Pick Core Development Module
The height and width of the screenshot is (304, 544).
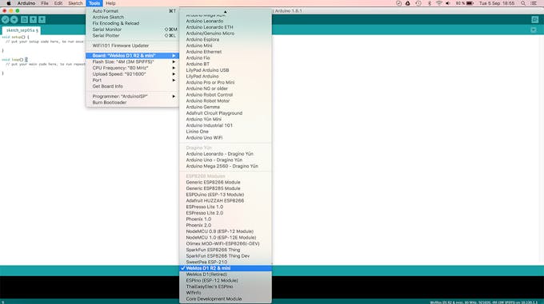click(226, 299)
